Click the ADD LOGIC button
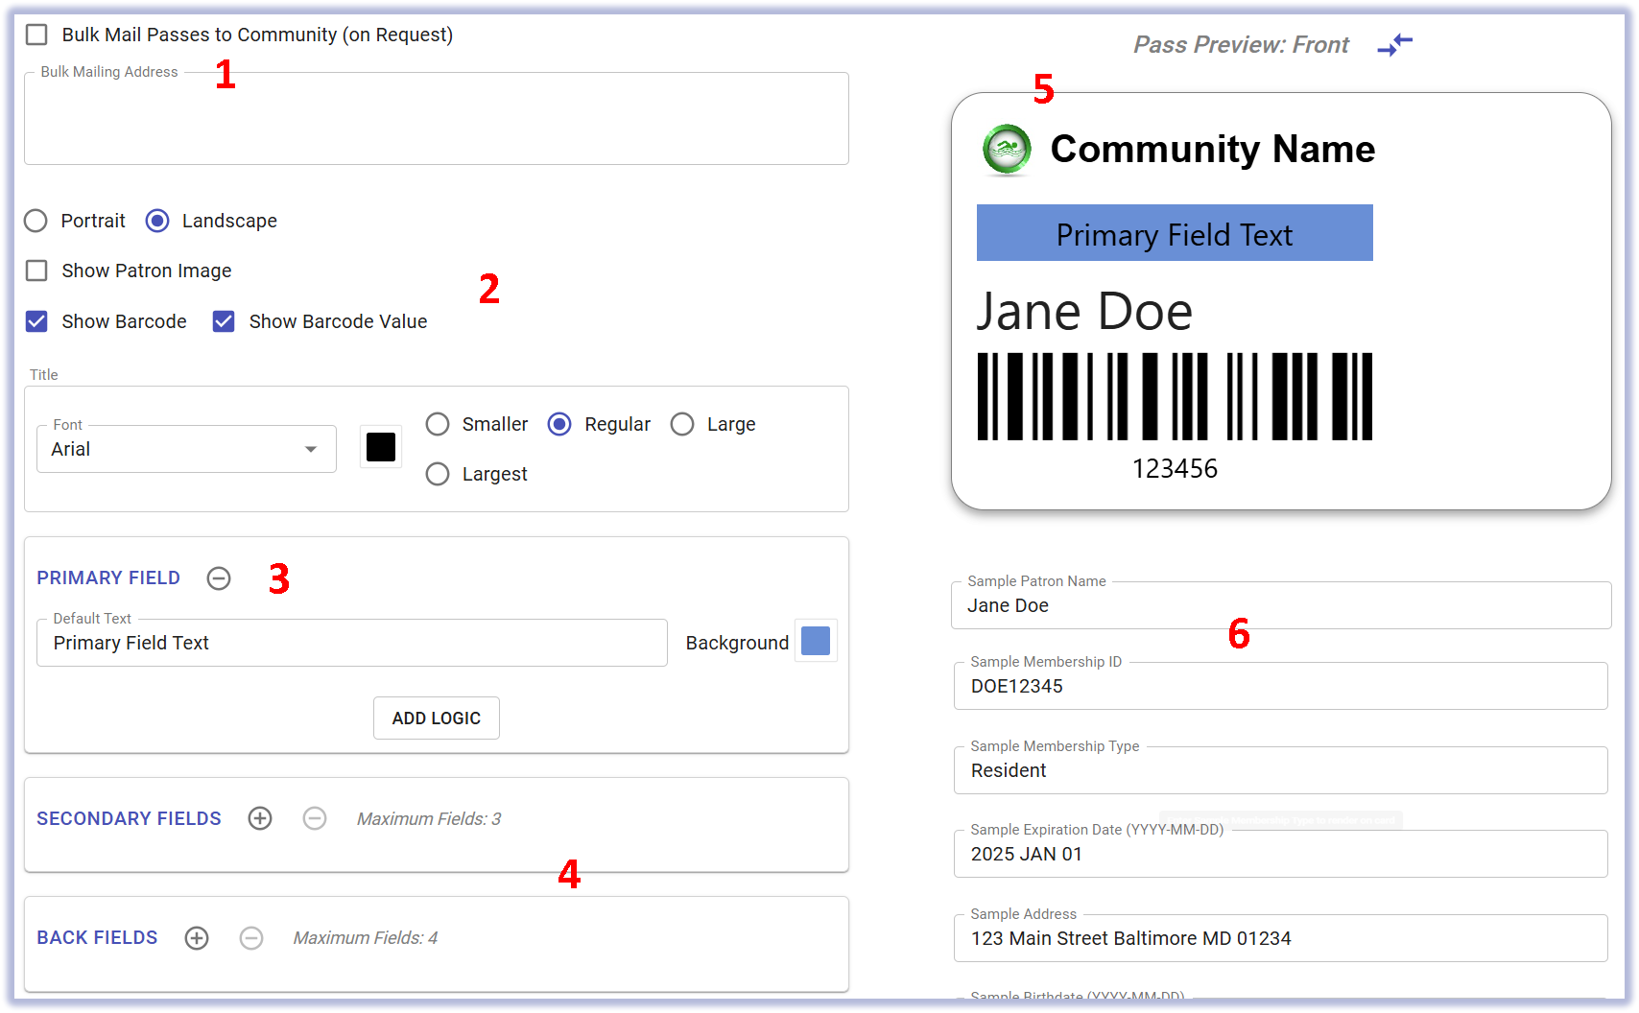 [x=437, y=719]
